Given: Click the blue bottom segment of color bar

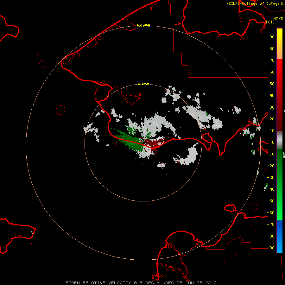Looking at the screenshot, I should pos(280,237).
